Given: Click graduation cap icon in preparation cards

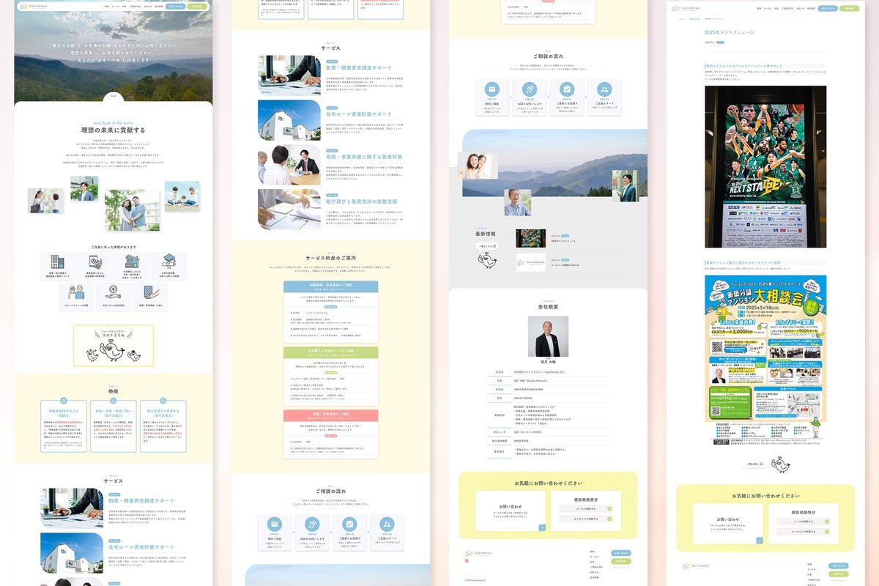Looking at the screenshot, I should [x=168, y=260].
